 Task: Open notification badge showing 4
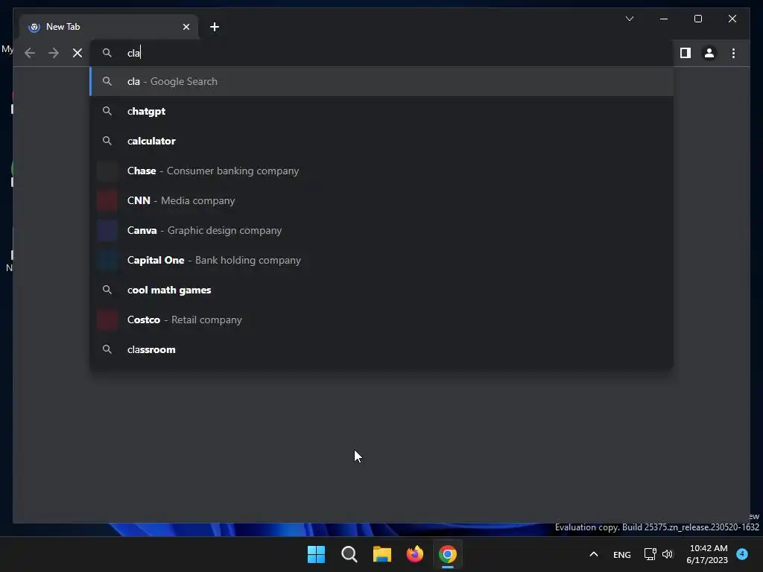pyautogui.click(x=742, y=554)
